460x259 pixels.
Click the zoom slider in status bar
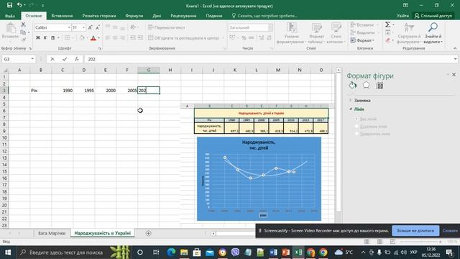coord(421,242)
